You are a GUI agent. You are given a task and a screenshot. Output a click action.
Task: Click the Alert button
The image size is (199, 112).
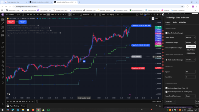click(102, 15)
